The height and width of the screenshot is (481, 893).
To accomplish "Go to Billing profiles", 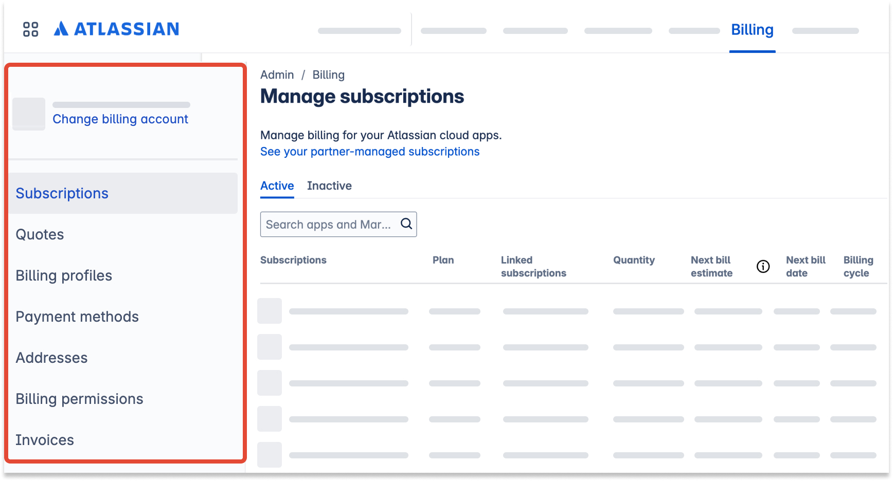I will 64,275.
